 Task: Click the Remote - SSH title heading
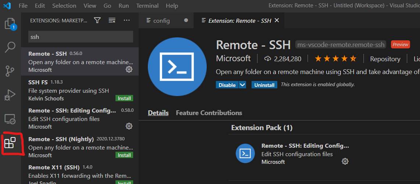(253, 45)
